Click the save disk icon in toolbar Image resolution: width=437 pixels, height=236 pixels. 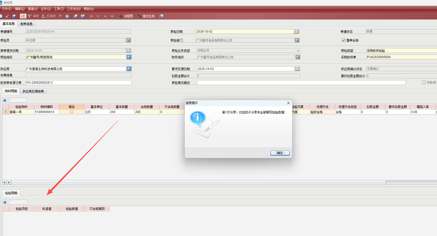coord(14,16)
